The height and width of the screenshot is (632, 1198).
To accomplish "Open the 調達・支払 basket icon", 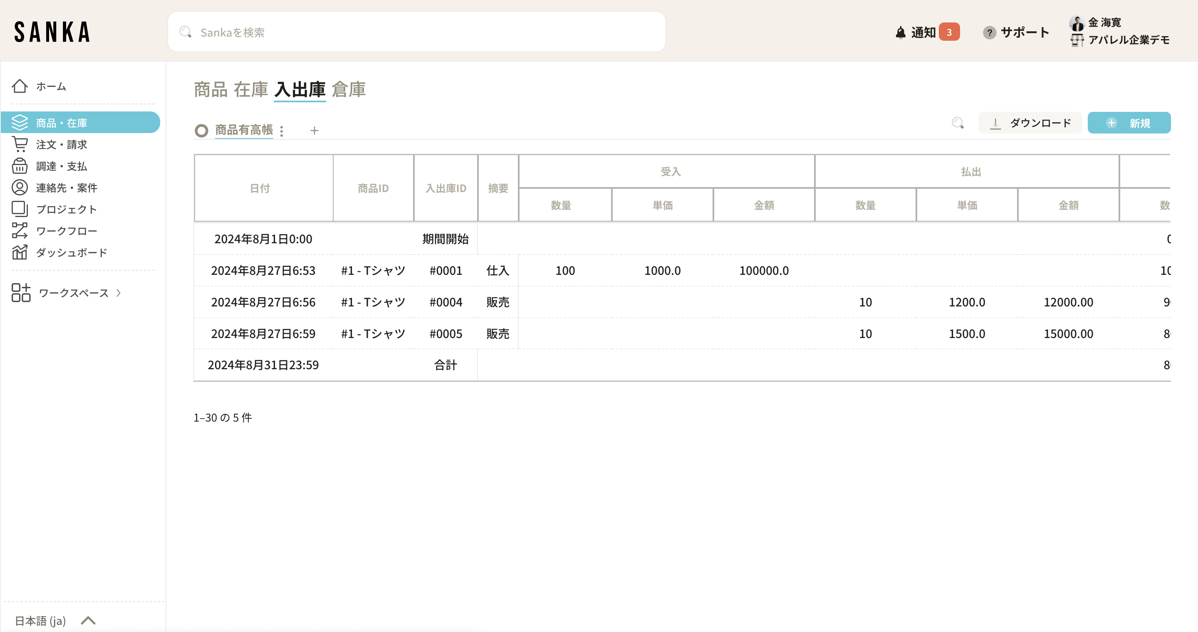I will [20, 166].
